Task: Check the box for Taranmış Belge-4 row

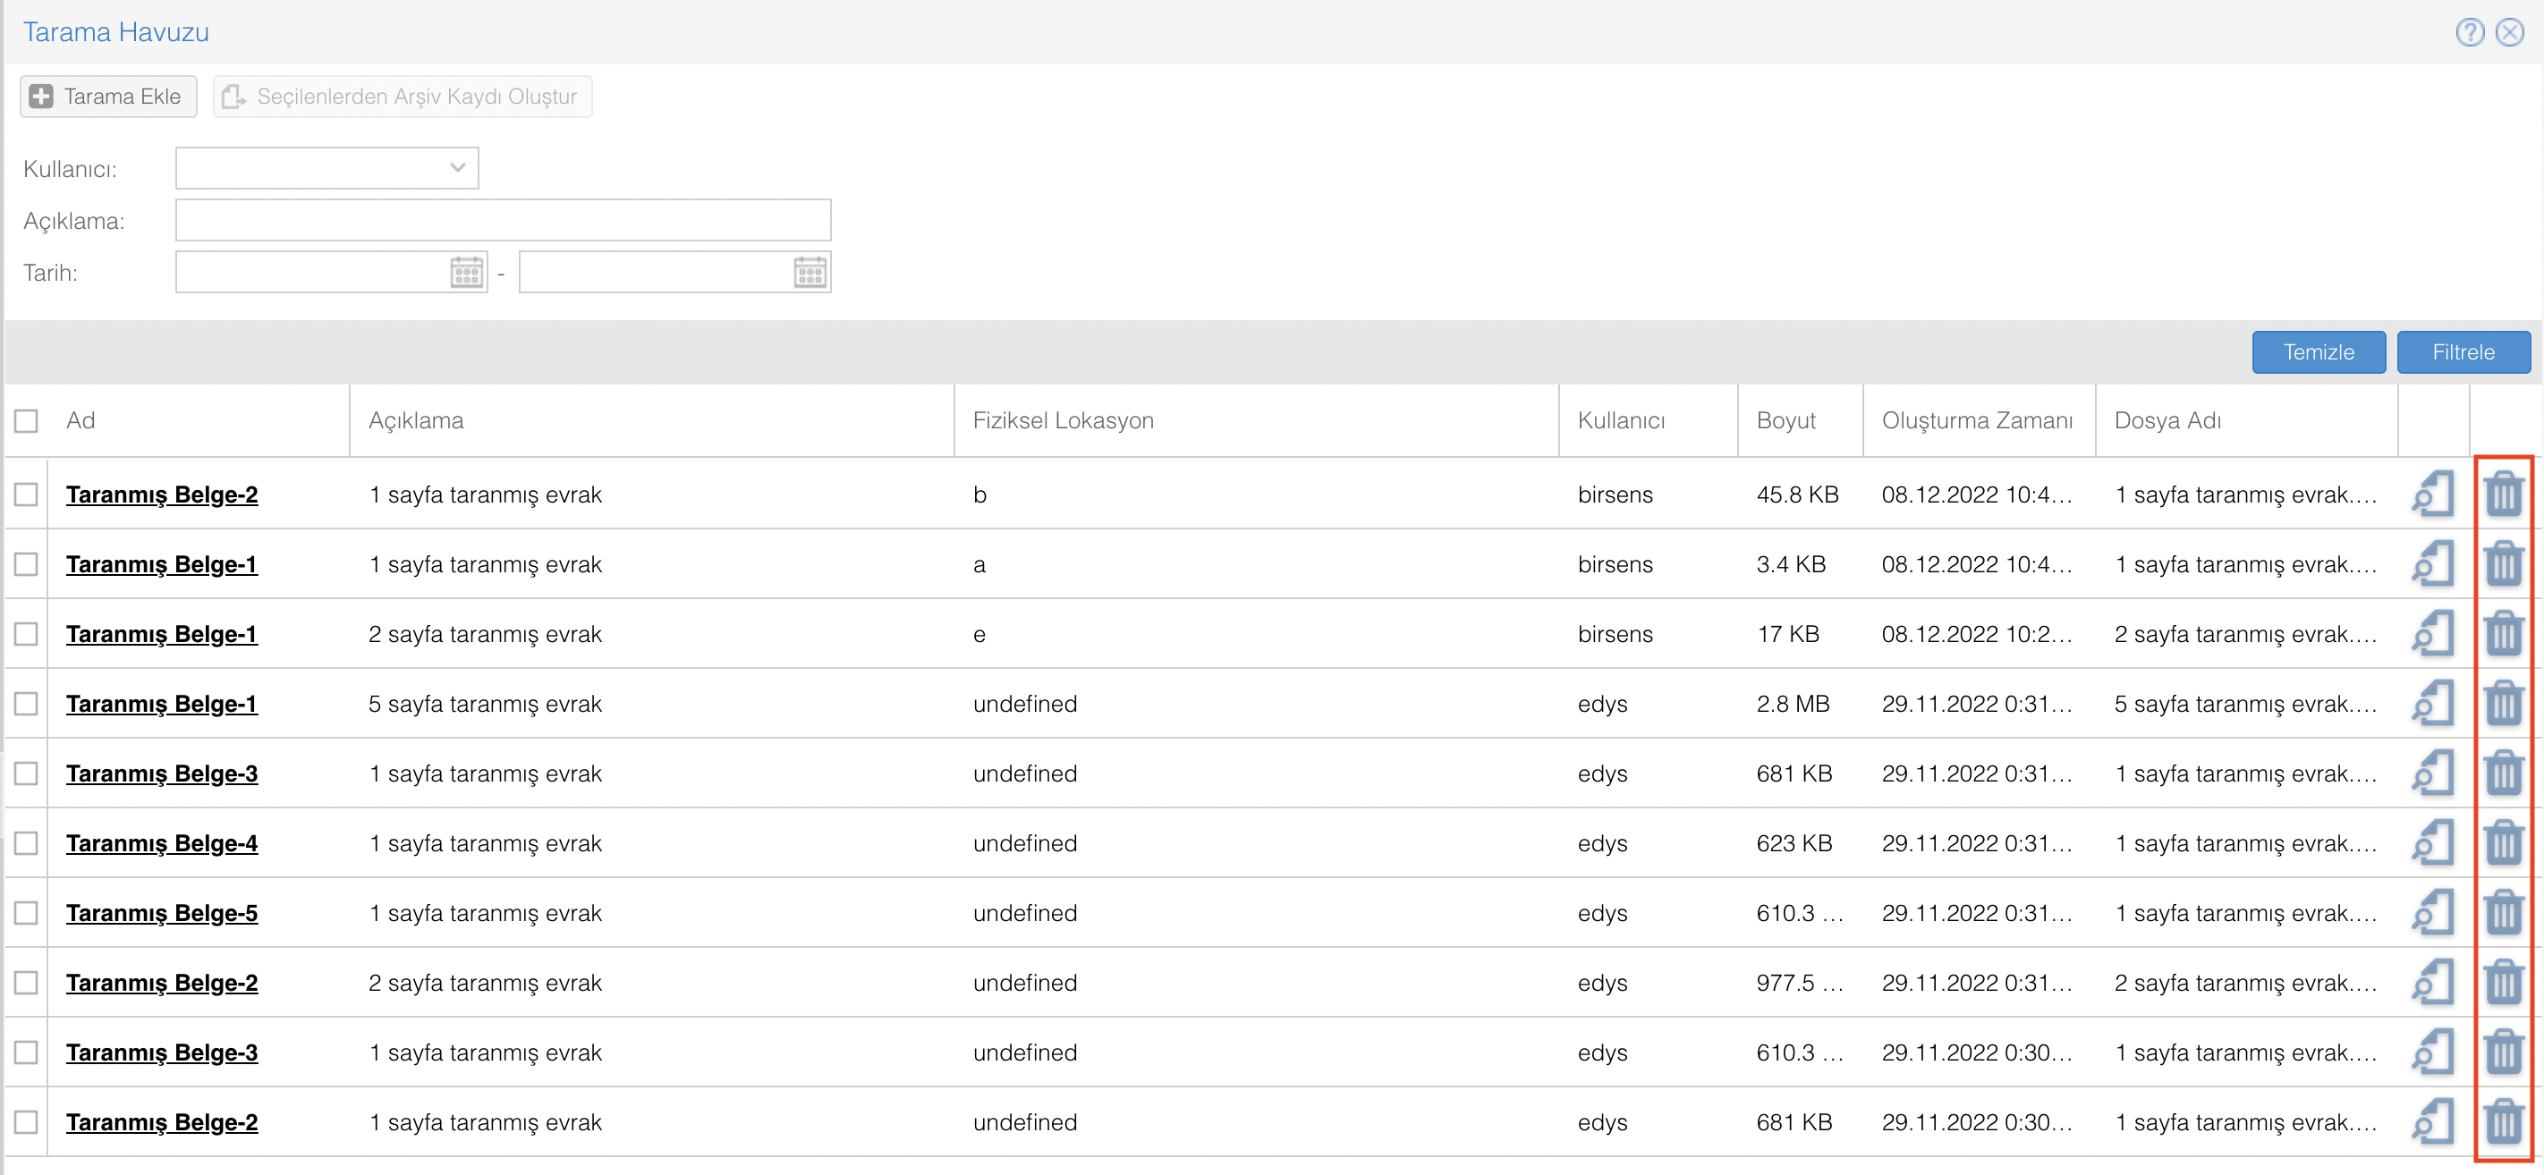Action: coord(27,842)
